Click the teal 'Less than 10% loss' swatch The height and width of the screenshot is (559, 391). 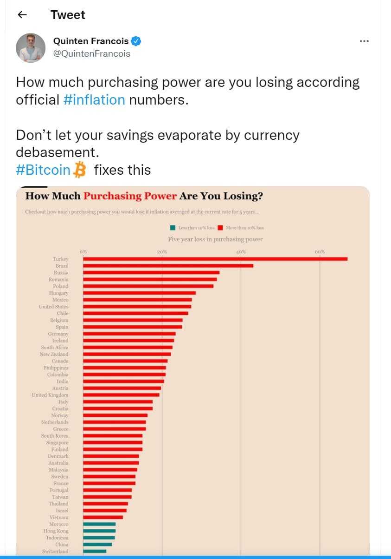coord(173,228)
